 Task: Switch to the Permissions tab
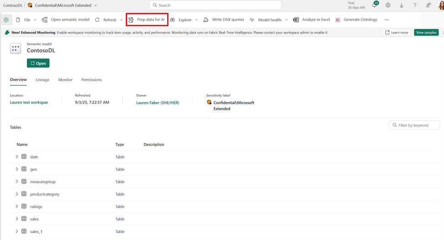click(x=92, y=80)
